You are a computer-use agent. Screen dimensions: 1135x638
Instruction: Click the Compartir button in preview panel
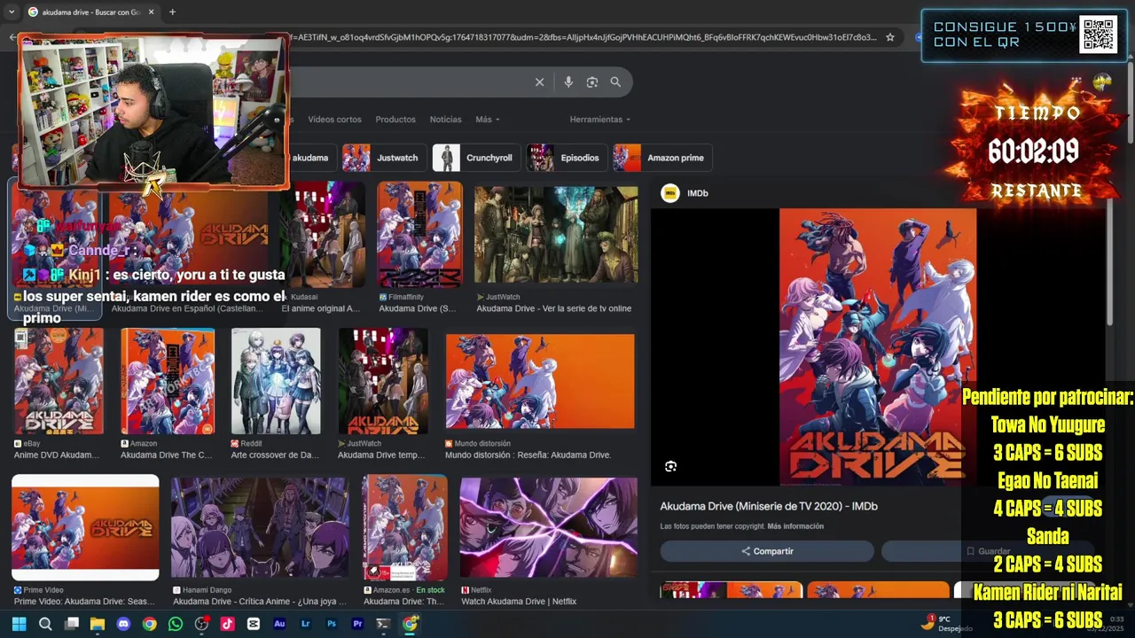[x=767, y=551]
